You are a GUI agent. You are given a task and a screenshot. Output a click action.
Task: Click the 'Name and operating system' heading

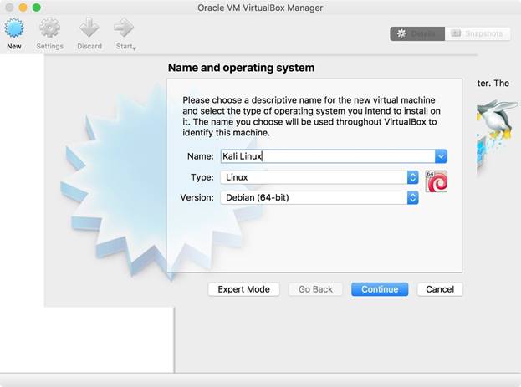coord(241,68)
